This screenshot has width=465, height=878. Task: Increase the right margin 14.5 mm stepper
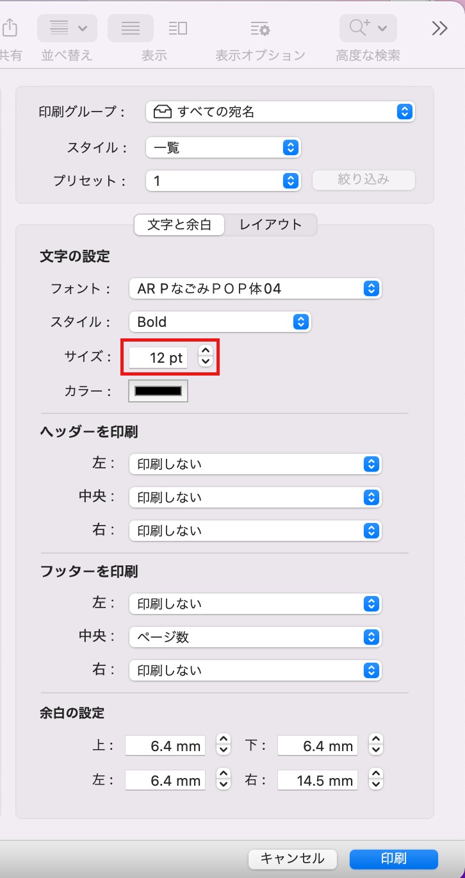click(x=376, y=774)
